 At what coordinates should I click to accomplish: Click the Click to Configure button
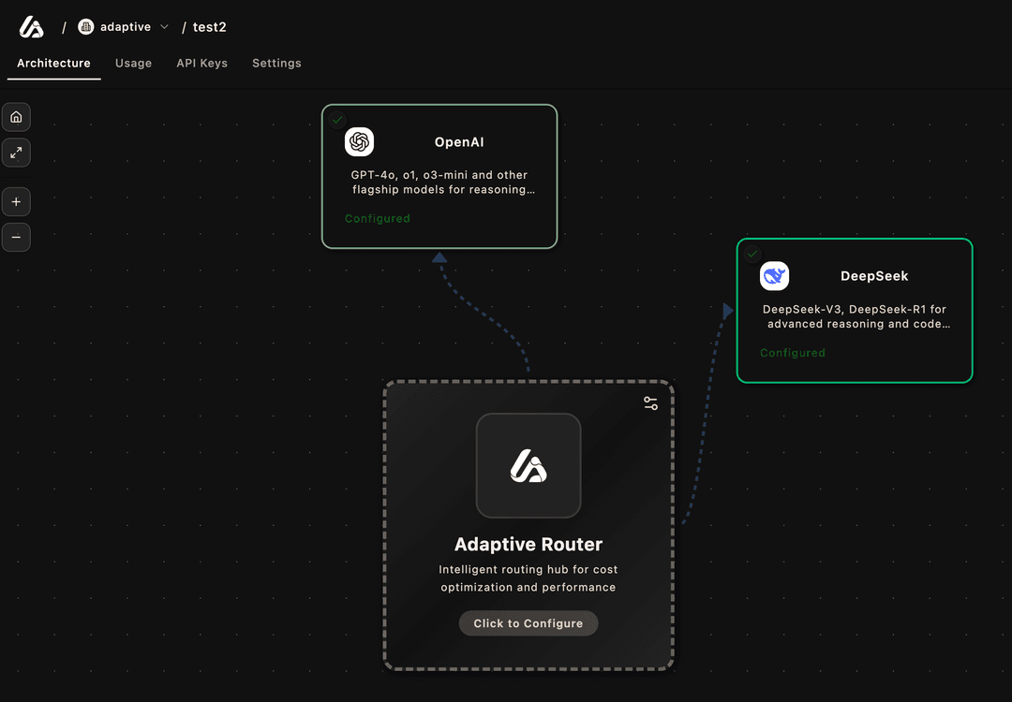(528, 622)
